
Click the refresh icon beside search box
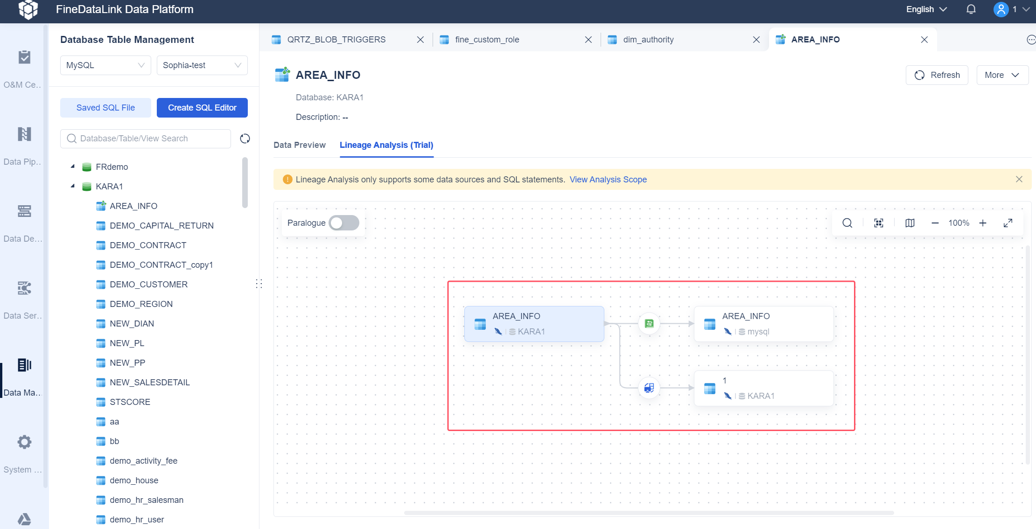click(245, 139)
